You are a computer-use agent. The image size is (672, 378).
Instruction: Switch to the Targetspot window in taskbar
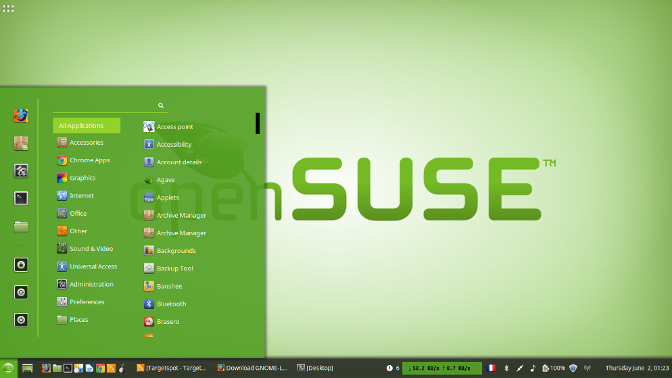coord(172,368)
